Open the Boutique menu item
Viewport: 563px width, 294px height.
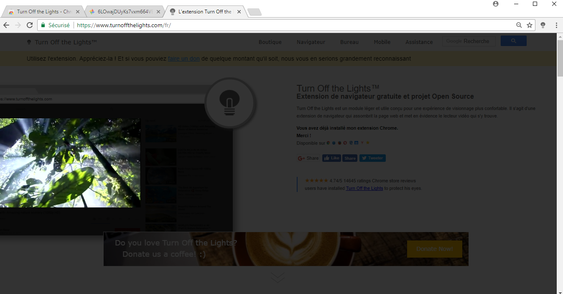[270, 42]
